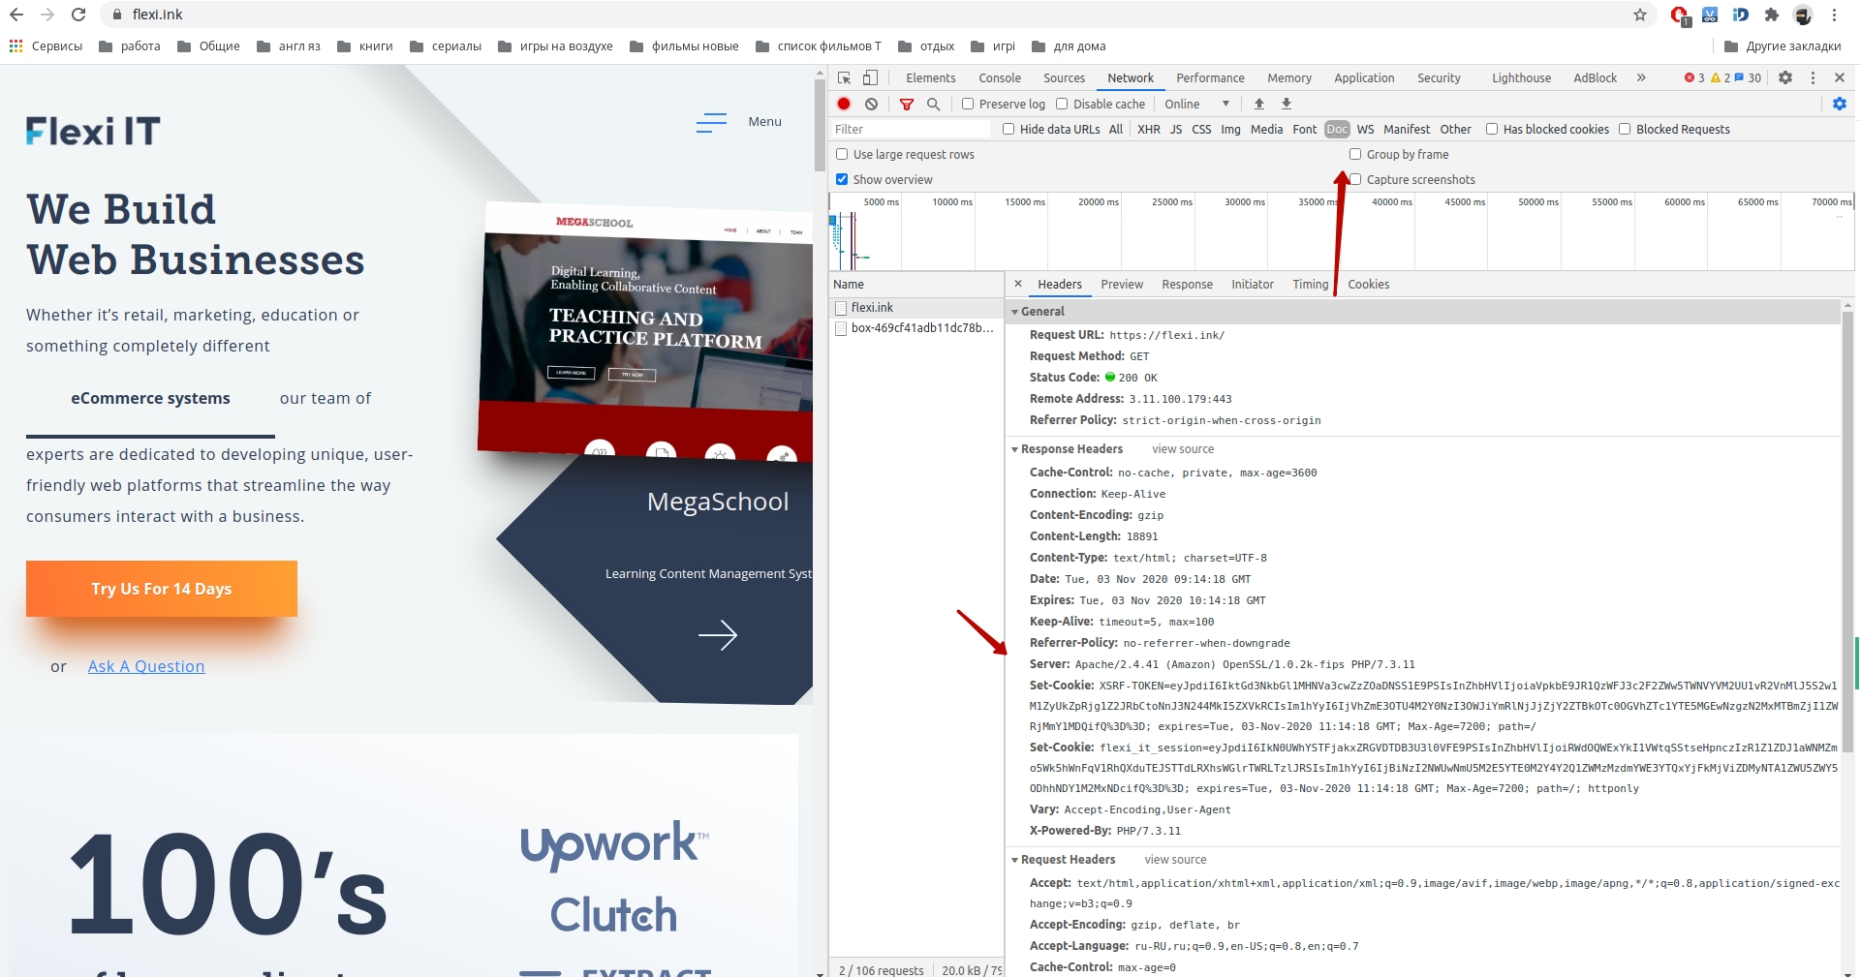Toggle the network filter funnel icon
1861x977 pixels.
(x=907, y=104)
